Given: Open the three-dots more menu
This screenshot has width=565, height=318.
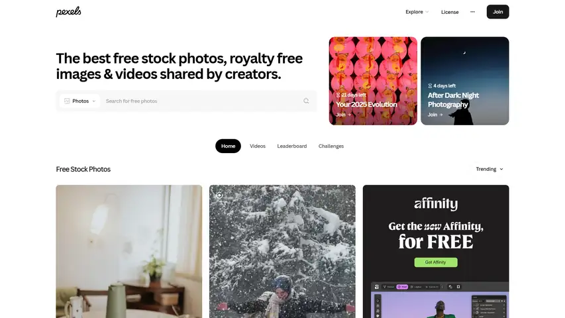Looking at the screenshot, I should click(472, 12).
